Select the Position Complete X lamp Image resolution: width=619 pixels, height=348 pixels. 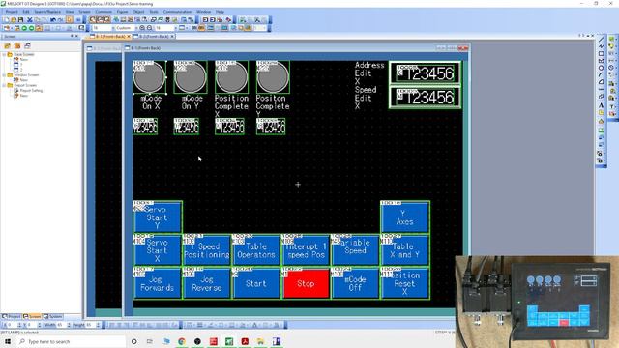[x=232, y=77]
